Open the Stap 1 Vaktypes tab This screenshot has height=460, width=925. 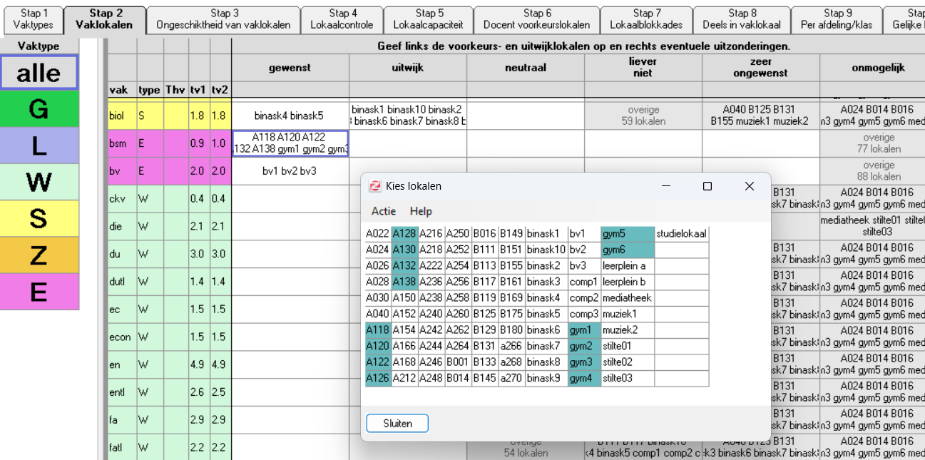click(32, 19)
